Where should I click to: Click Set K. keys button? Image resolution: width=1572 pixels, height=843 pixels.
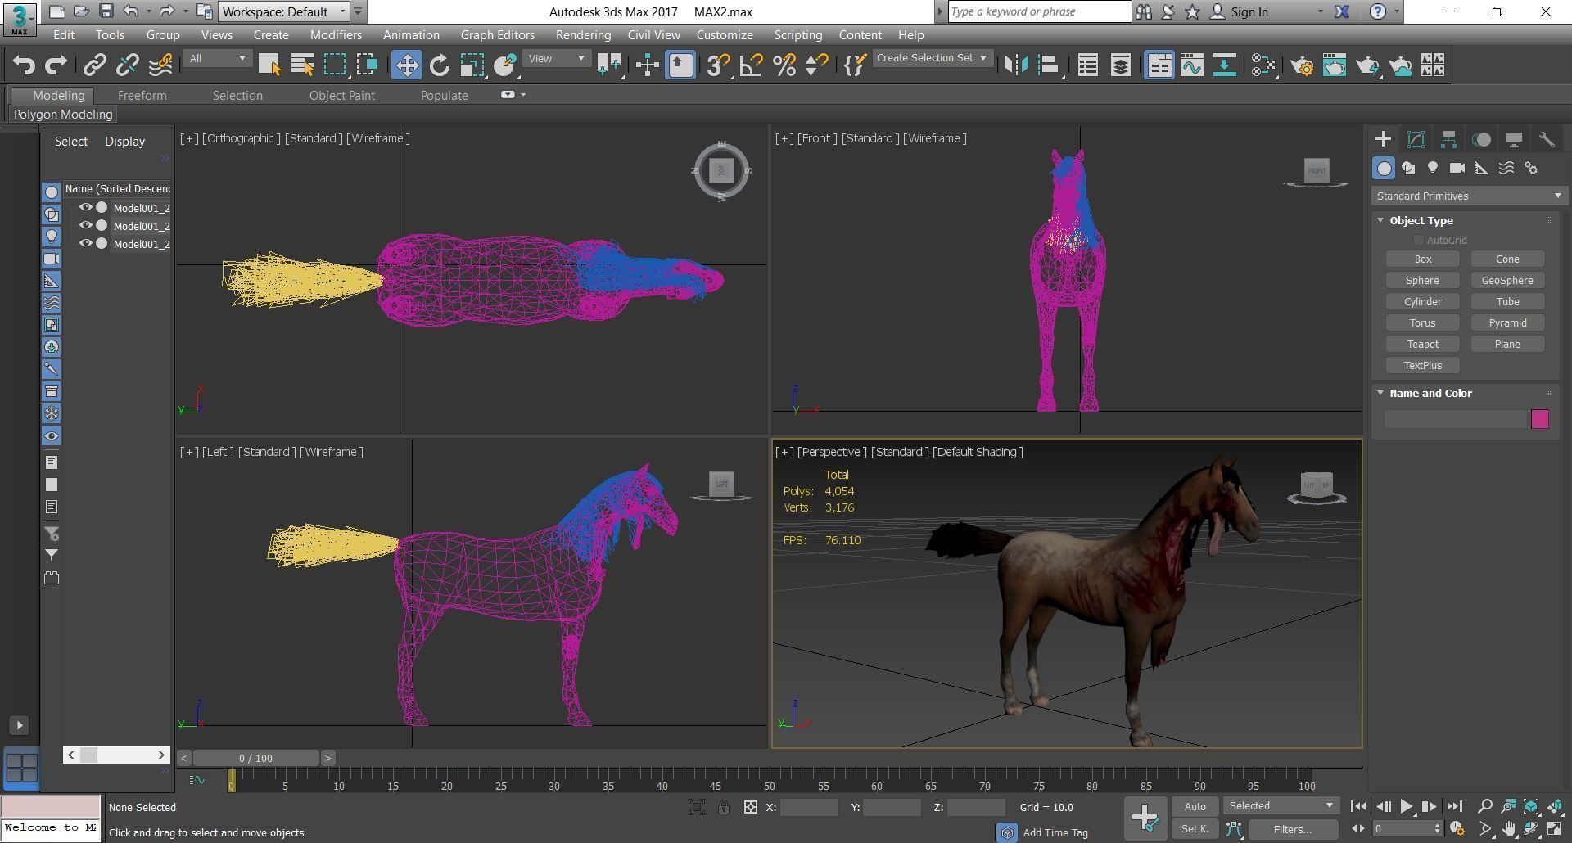(x=1195, y=829)
